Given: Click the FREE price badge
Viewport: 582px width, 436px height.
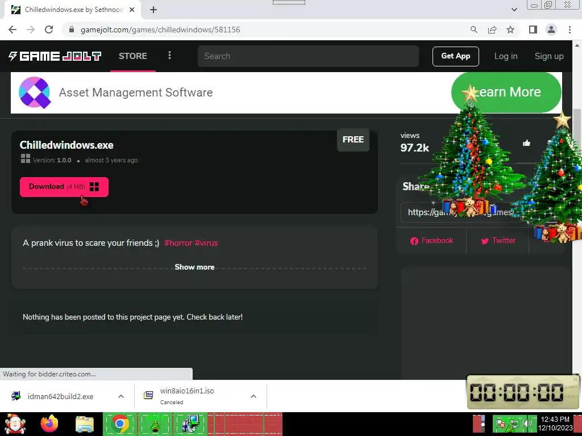Looking at the screenshot, I should [353, 140].
